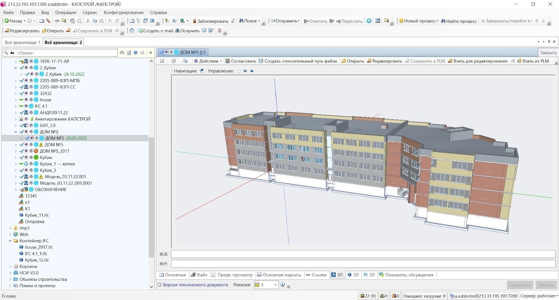The width and height of the screenshot is (559, 300).
Task: Click the Заблокировать lock icon
Action: tap(195, 21)
